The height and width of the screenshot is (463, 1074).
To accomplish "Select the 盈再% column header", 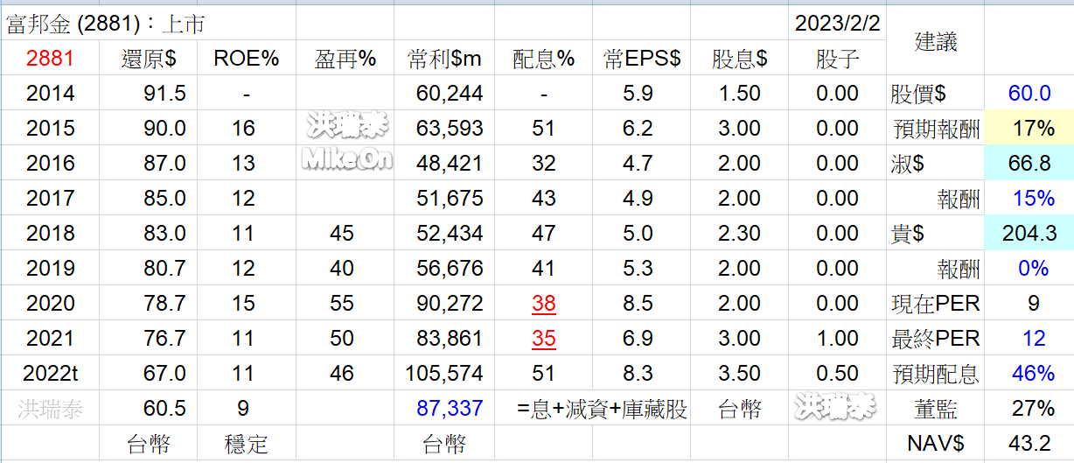I will (345, 59).
